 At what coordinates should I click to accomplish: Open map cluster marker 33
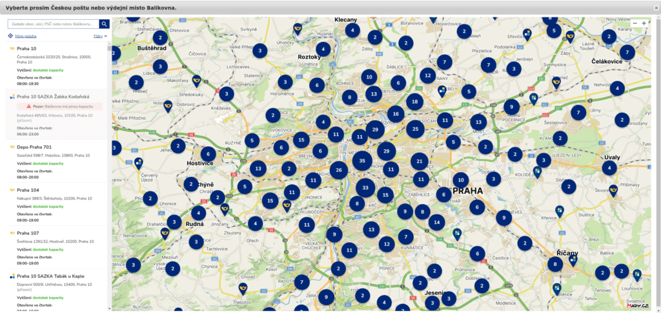[365, 187]
